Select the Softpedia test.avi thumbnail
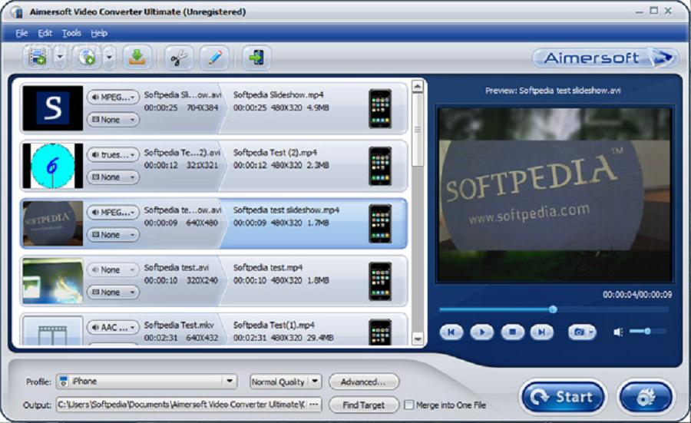Image resolution: width=691 pixels, height=423 pixels. (x=52, y=281)
